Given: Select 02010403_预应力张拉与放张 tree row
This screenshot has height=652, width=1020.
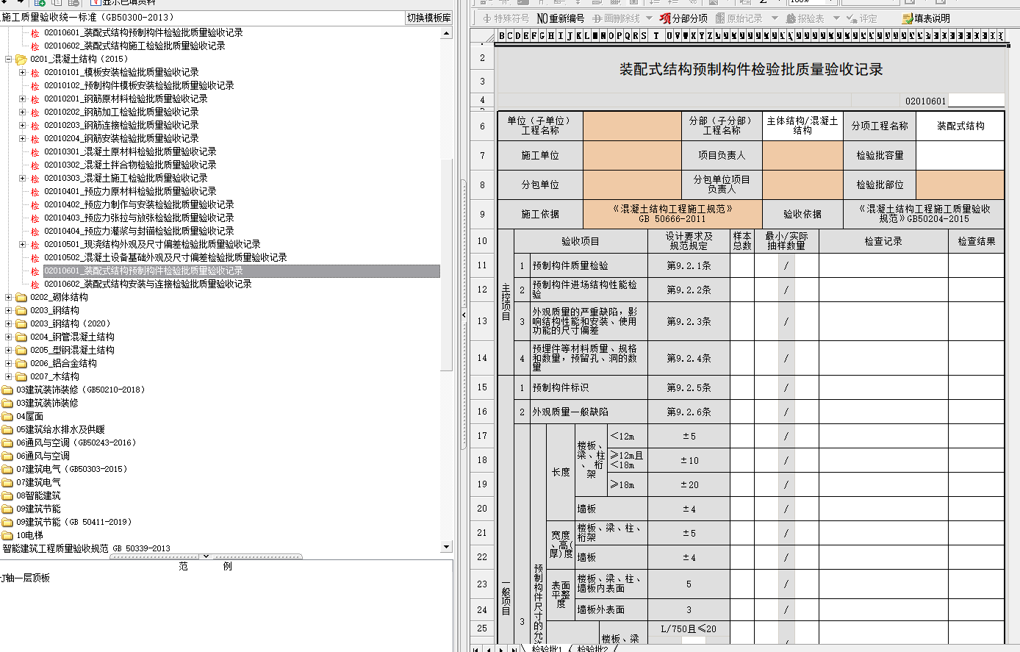Looking at the screenshot, I should pos(139,218).
